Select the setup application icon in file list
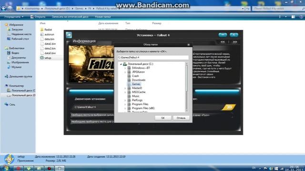The height and width of the screenshot is (171, 305). point(42,58)
